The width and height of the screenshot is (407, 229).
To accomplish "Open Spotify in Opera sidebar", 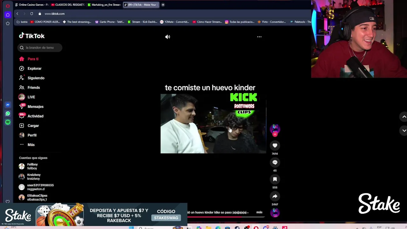I will [8, 122].
